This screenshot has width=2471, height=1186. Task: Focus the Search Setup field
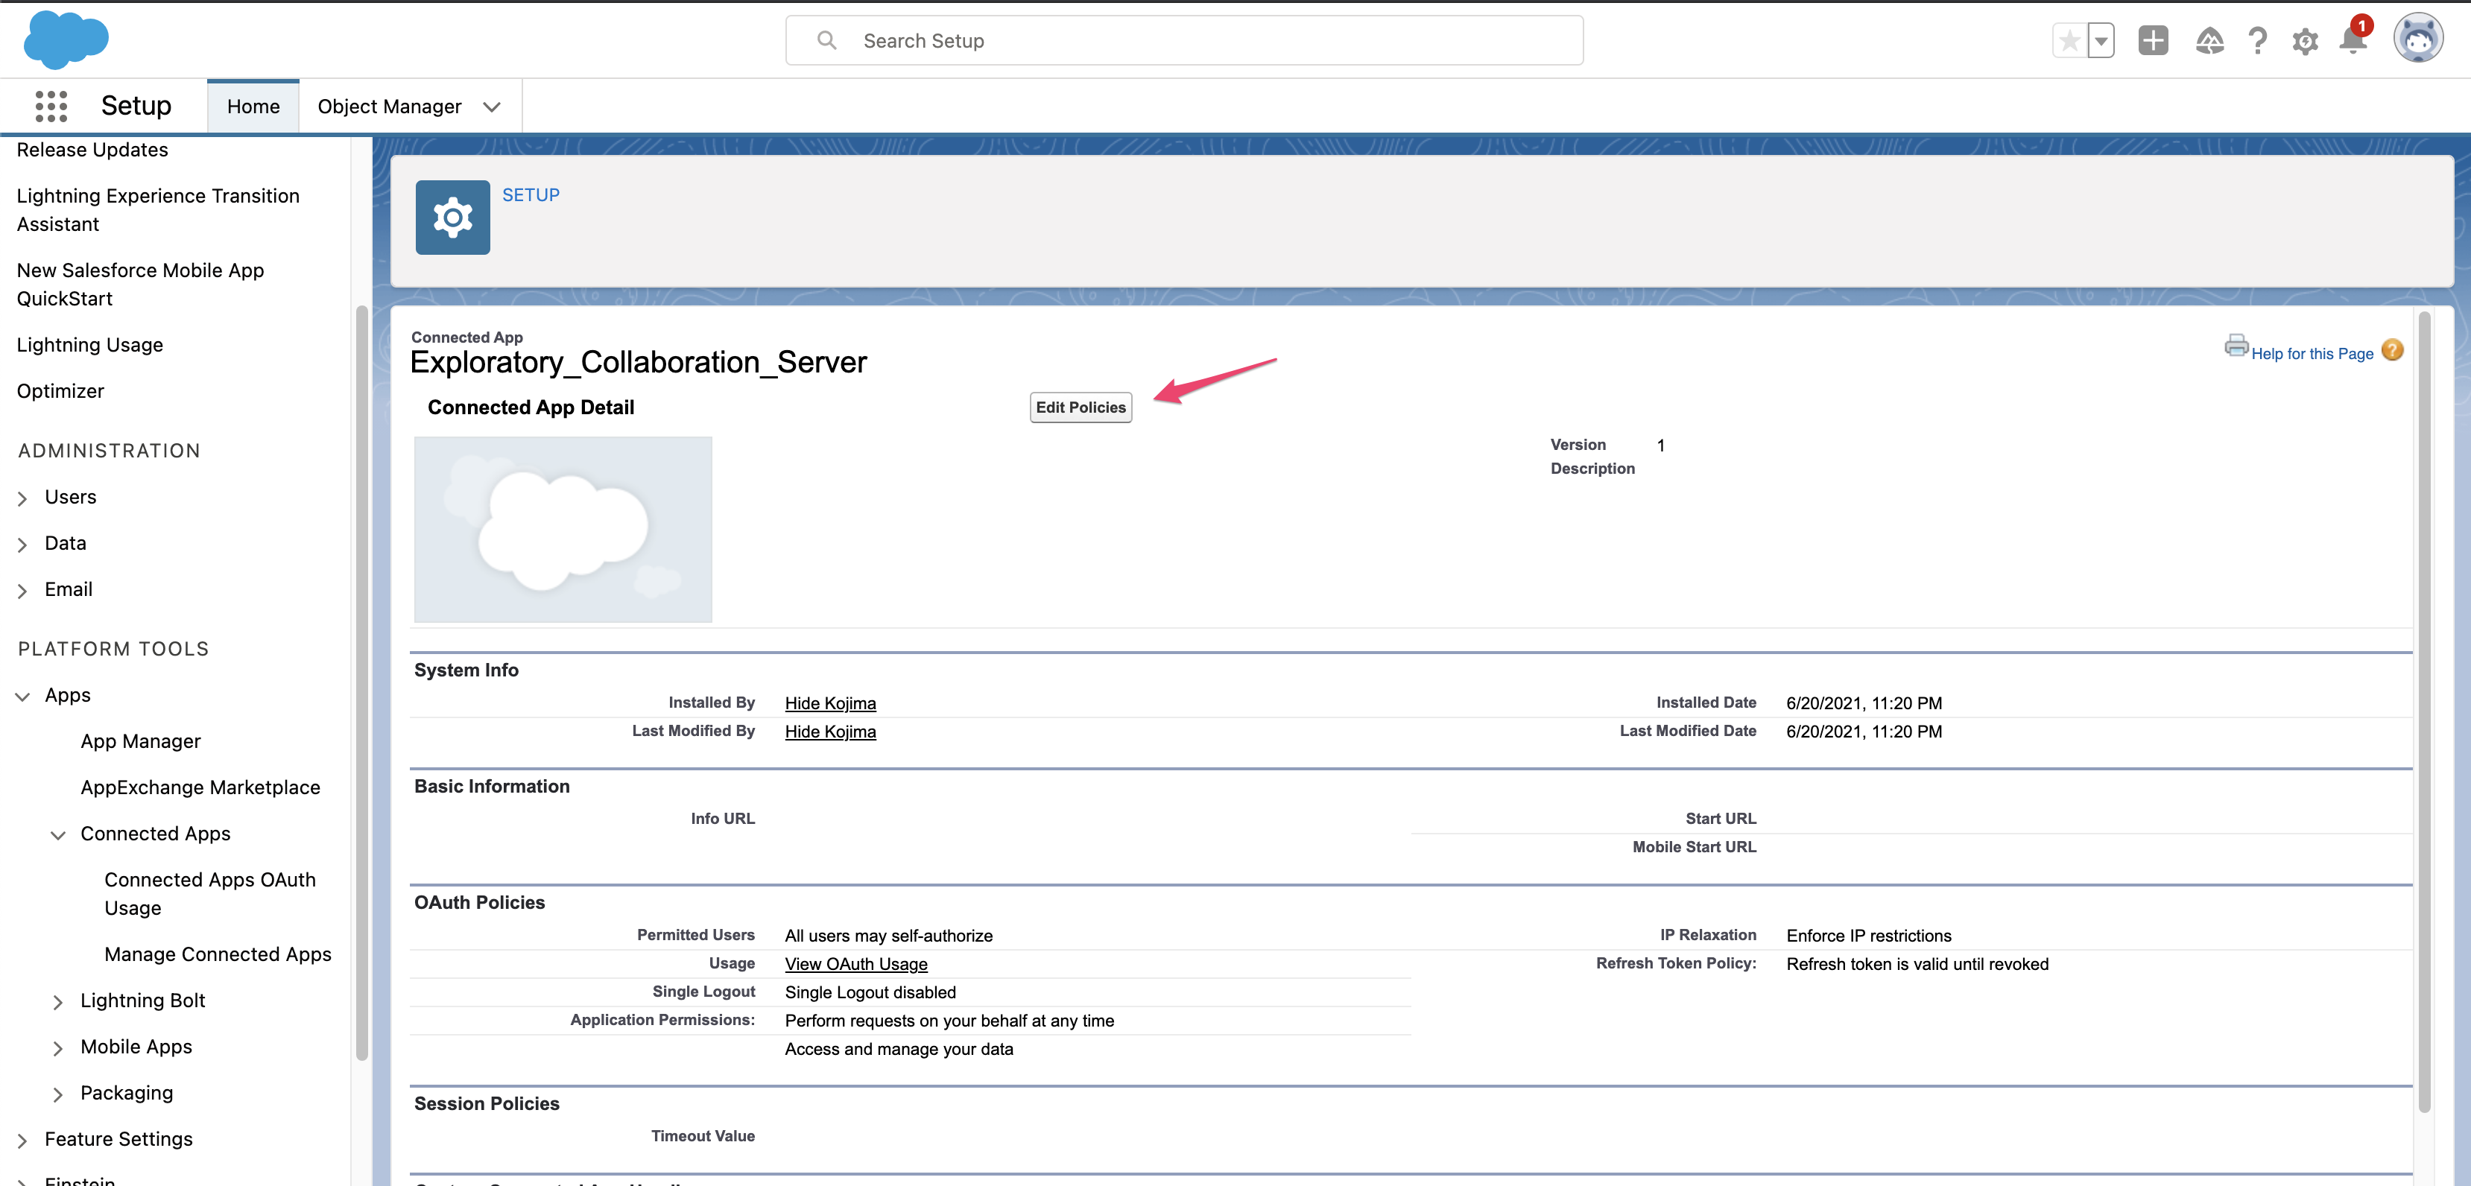click(x=1183, y=40)
